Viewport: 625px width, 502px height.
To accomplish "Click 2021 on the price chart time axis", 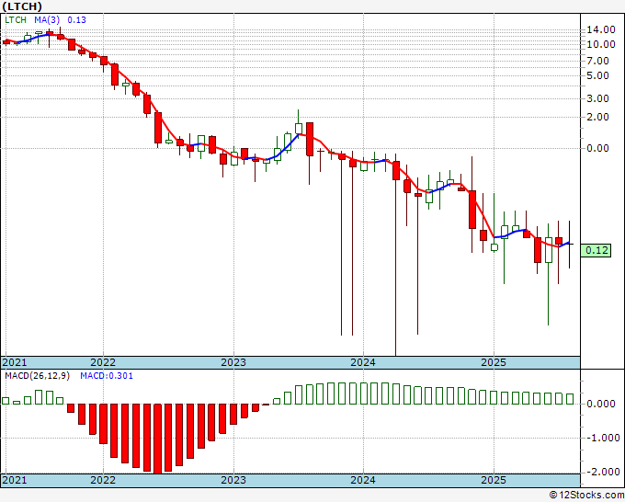I will [x=15, y=362].
